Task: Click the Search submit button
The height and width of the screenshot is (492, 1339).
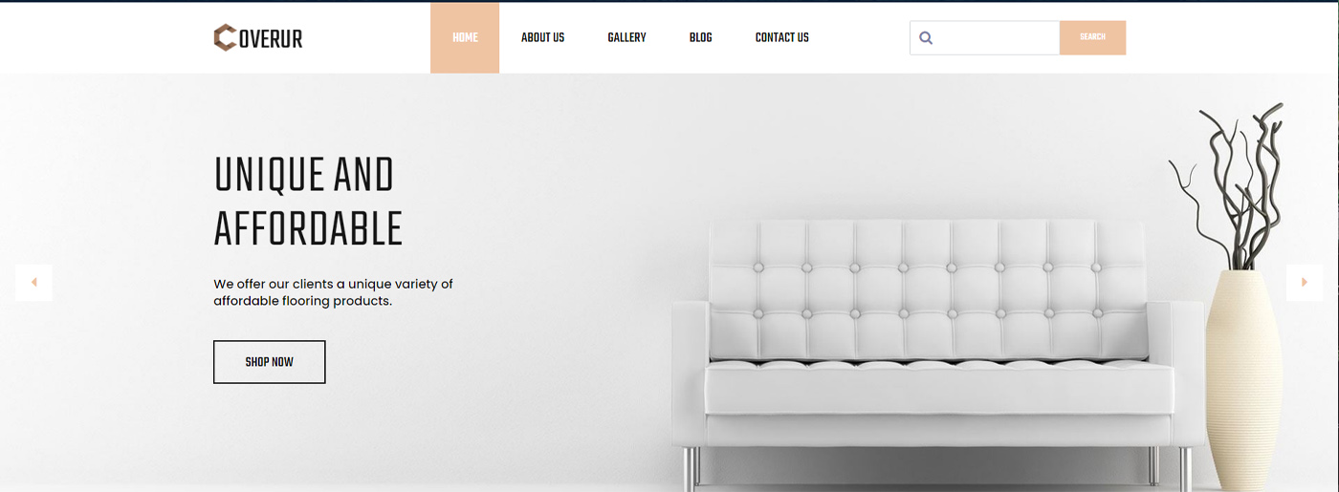Action: point(1092,37)
